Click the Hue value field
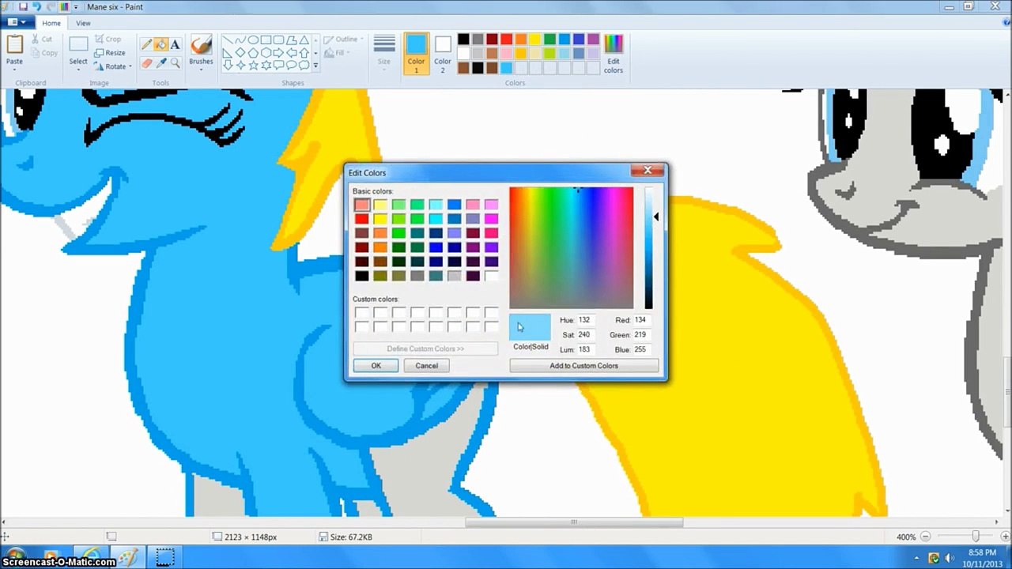Viewport: 1012px width, 569px height. coord(585,320)
